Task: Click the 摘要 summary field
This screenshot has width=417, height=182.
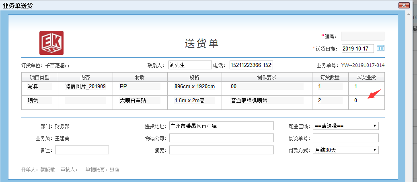Action: [221, 150]
